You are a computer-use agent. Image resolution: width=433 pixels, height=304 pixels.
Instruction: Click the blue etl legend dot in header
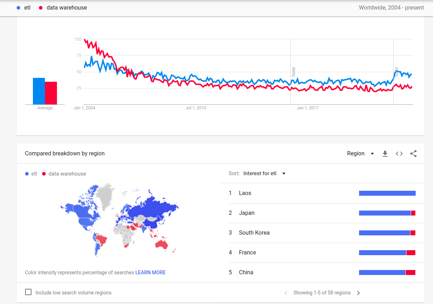[18, 7]
